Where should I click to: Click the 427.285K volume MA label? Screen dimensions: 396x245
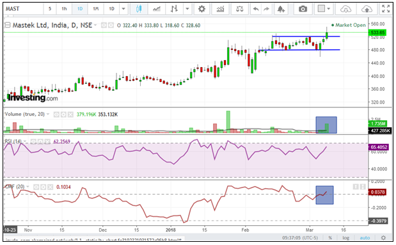[x=380, y=131]
